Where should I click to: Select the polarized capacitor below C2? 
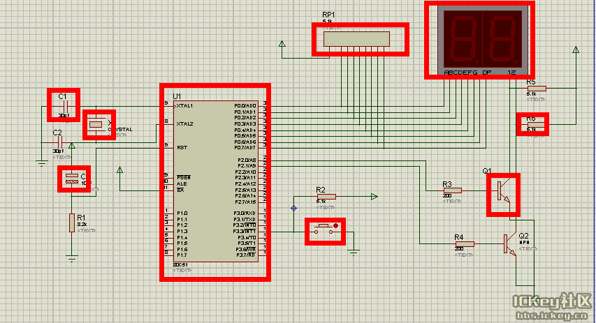[72, 179]
